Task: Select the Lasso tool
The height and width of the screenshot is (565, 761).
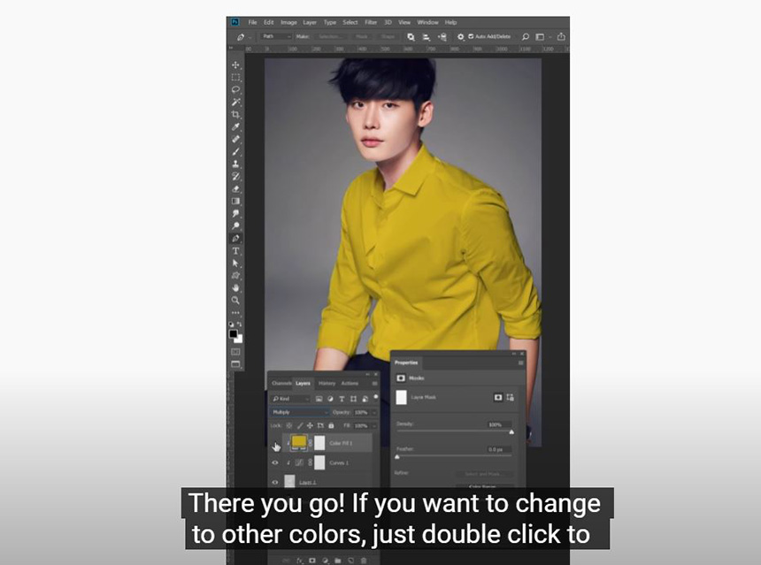Action: click(236, 89)
